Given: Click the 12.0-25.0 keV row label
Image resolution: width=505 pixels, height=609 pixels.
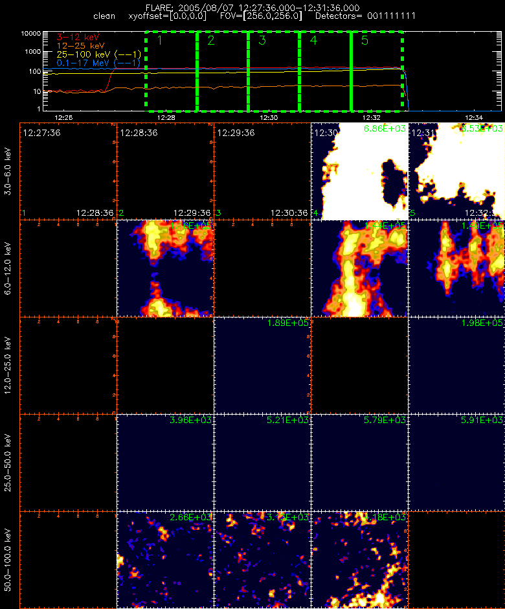Looking at the screenshot, I should pos(8,365).
